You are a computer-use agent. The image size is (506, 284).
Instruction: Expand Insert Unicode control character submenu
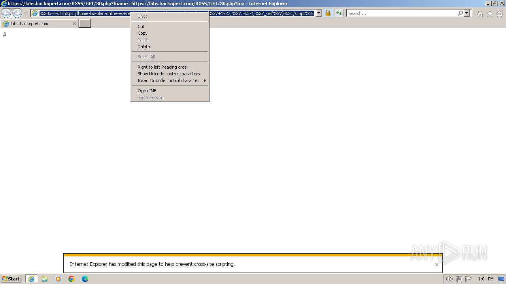pyautogui.click(x=170, y=80)
